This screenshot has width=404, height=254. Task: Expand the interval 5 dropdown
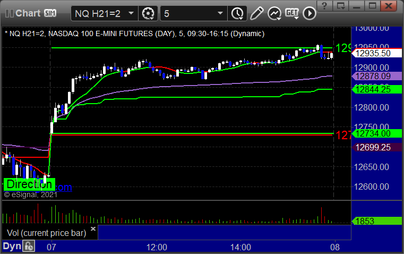click(x=220, y=13)
